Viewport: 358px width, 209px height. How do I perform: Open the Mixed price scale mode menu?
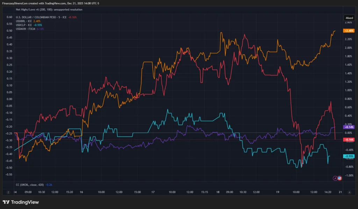349,18
